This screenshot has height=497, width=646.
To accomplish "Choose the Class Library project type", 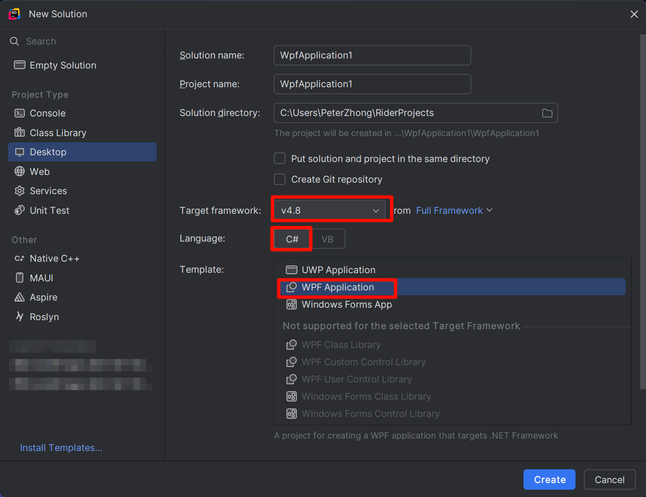I will coord(82,133).
